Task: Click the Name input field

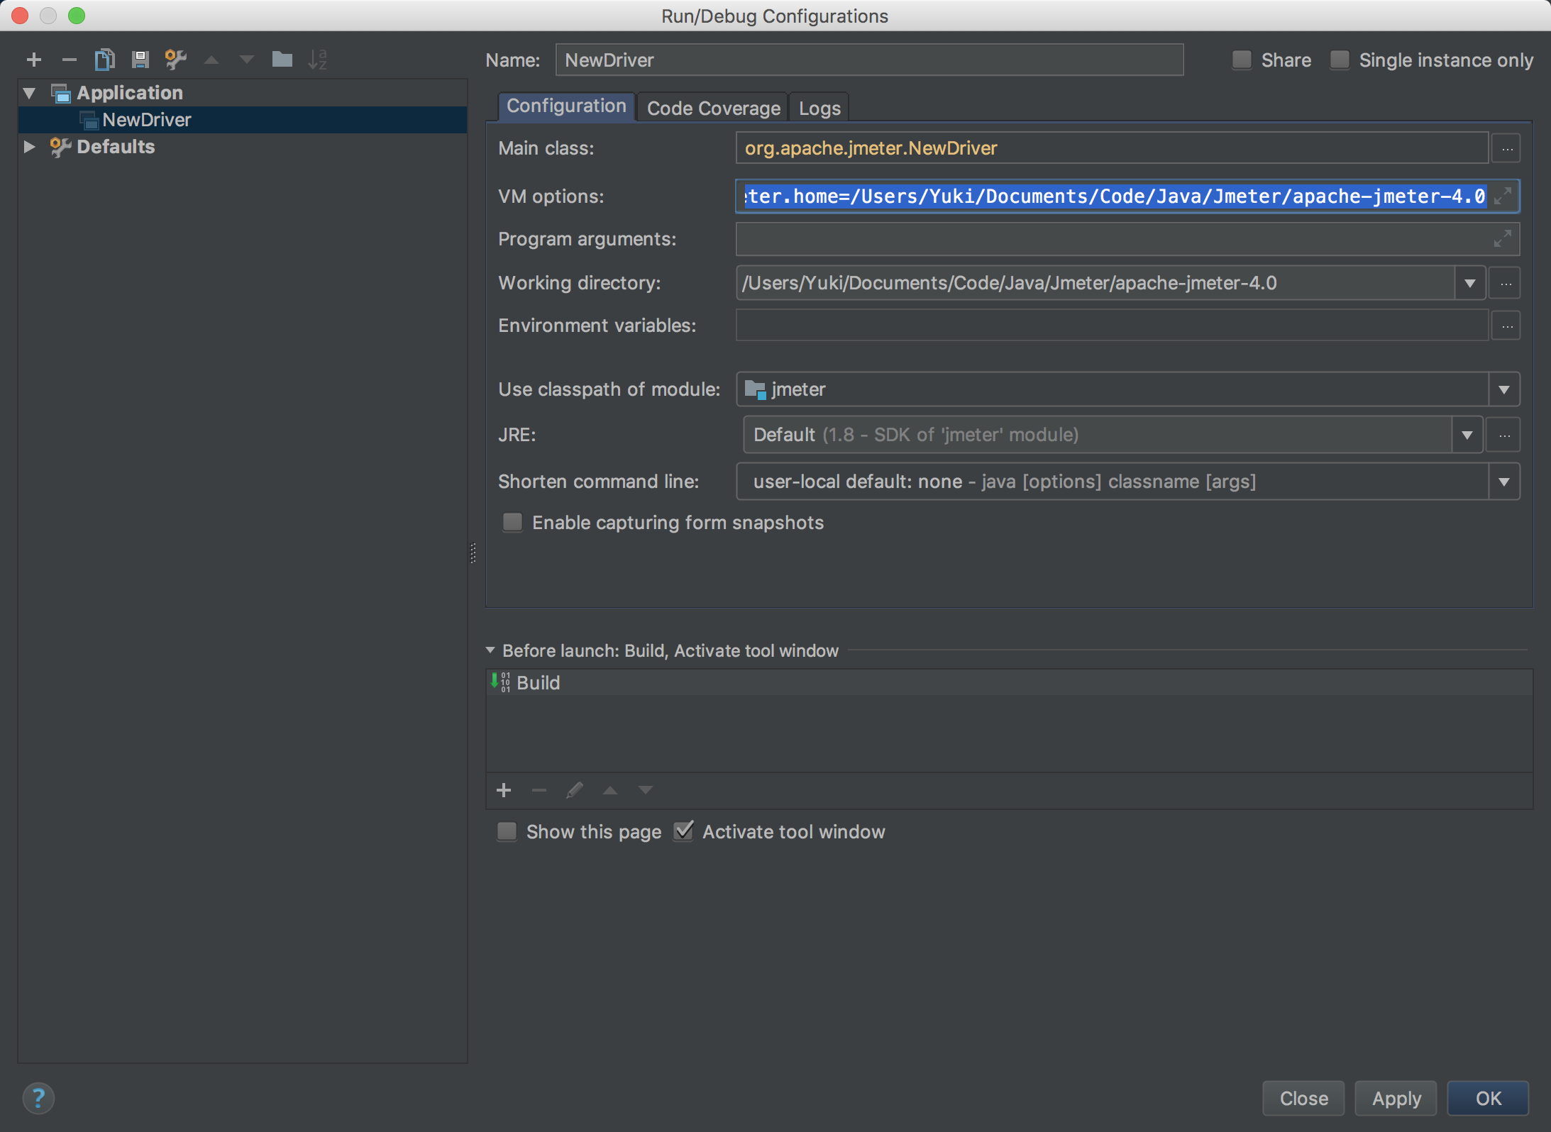Action: click(x=869, y=60)
